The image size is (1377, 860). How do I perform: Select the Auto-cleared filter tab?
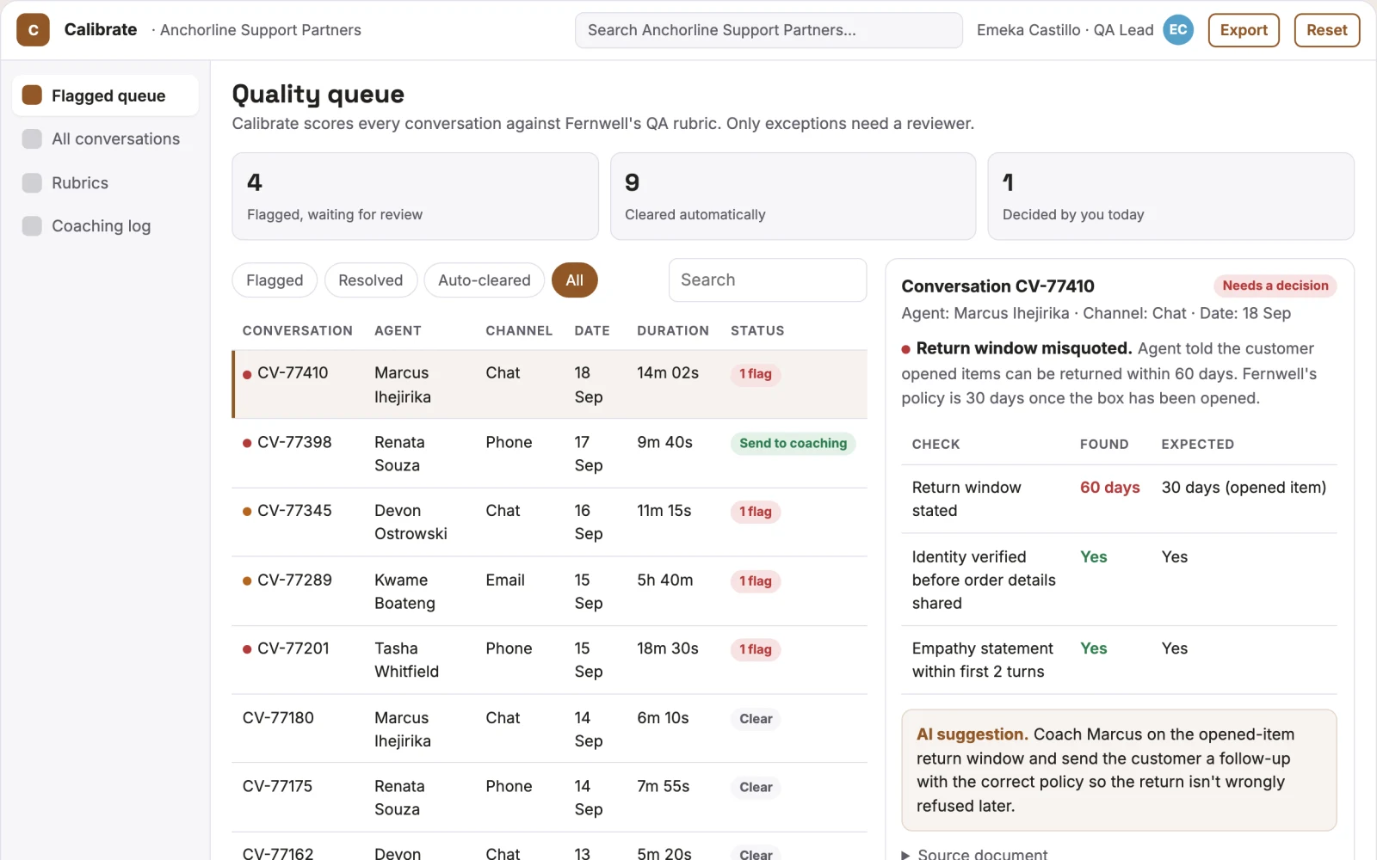485,280
